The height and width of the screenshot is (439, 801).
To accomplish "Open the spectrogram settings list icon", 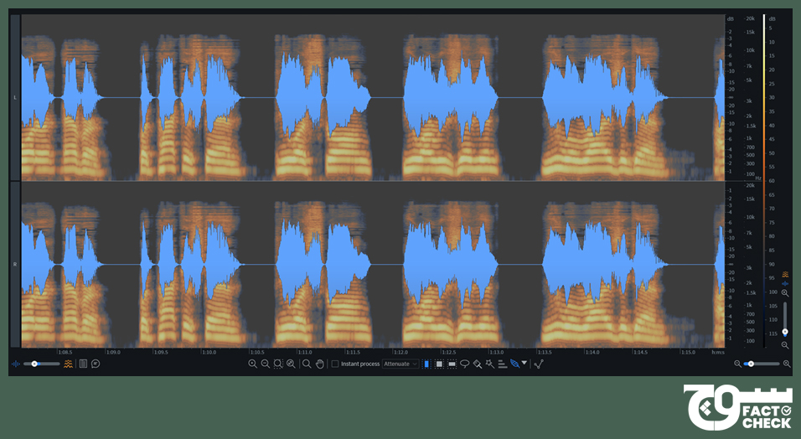I will pyautogui.click(x=83, y=364).
